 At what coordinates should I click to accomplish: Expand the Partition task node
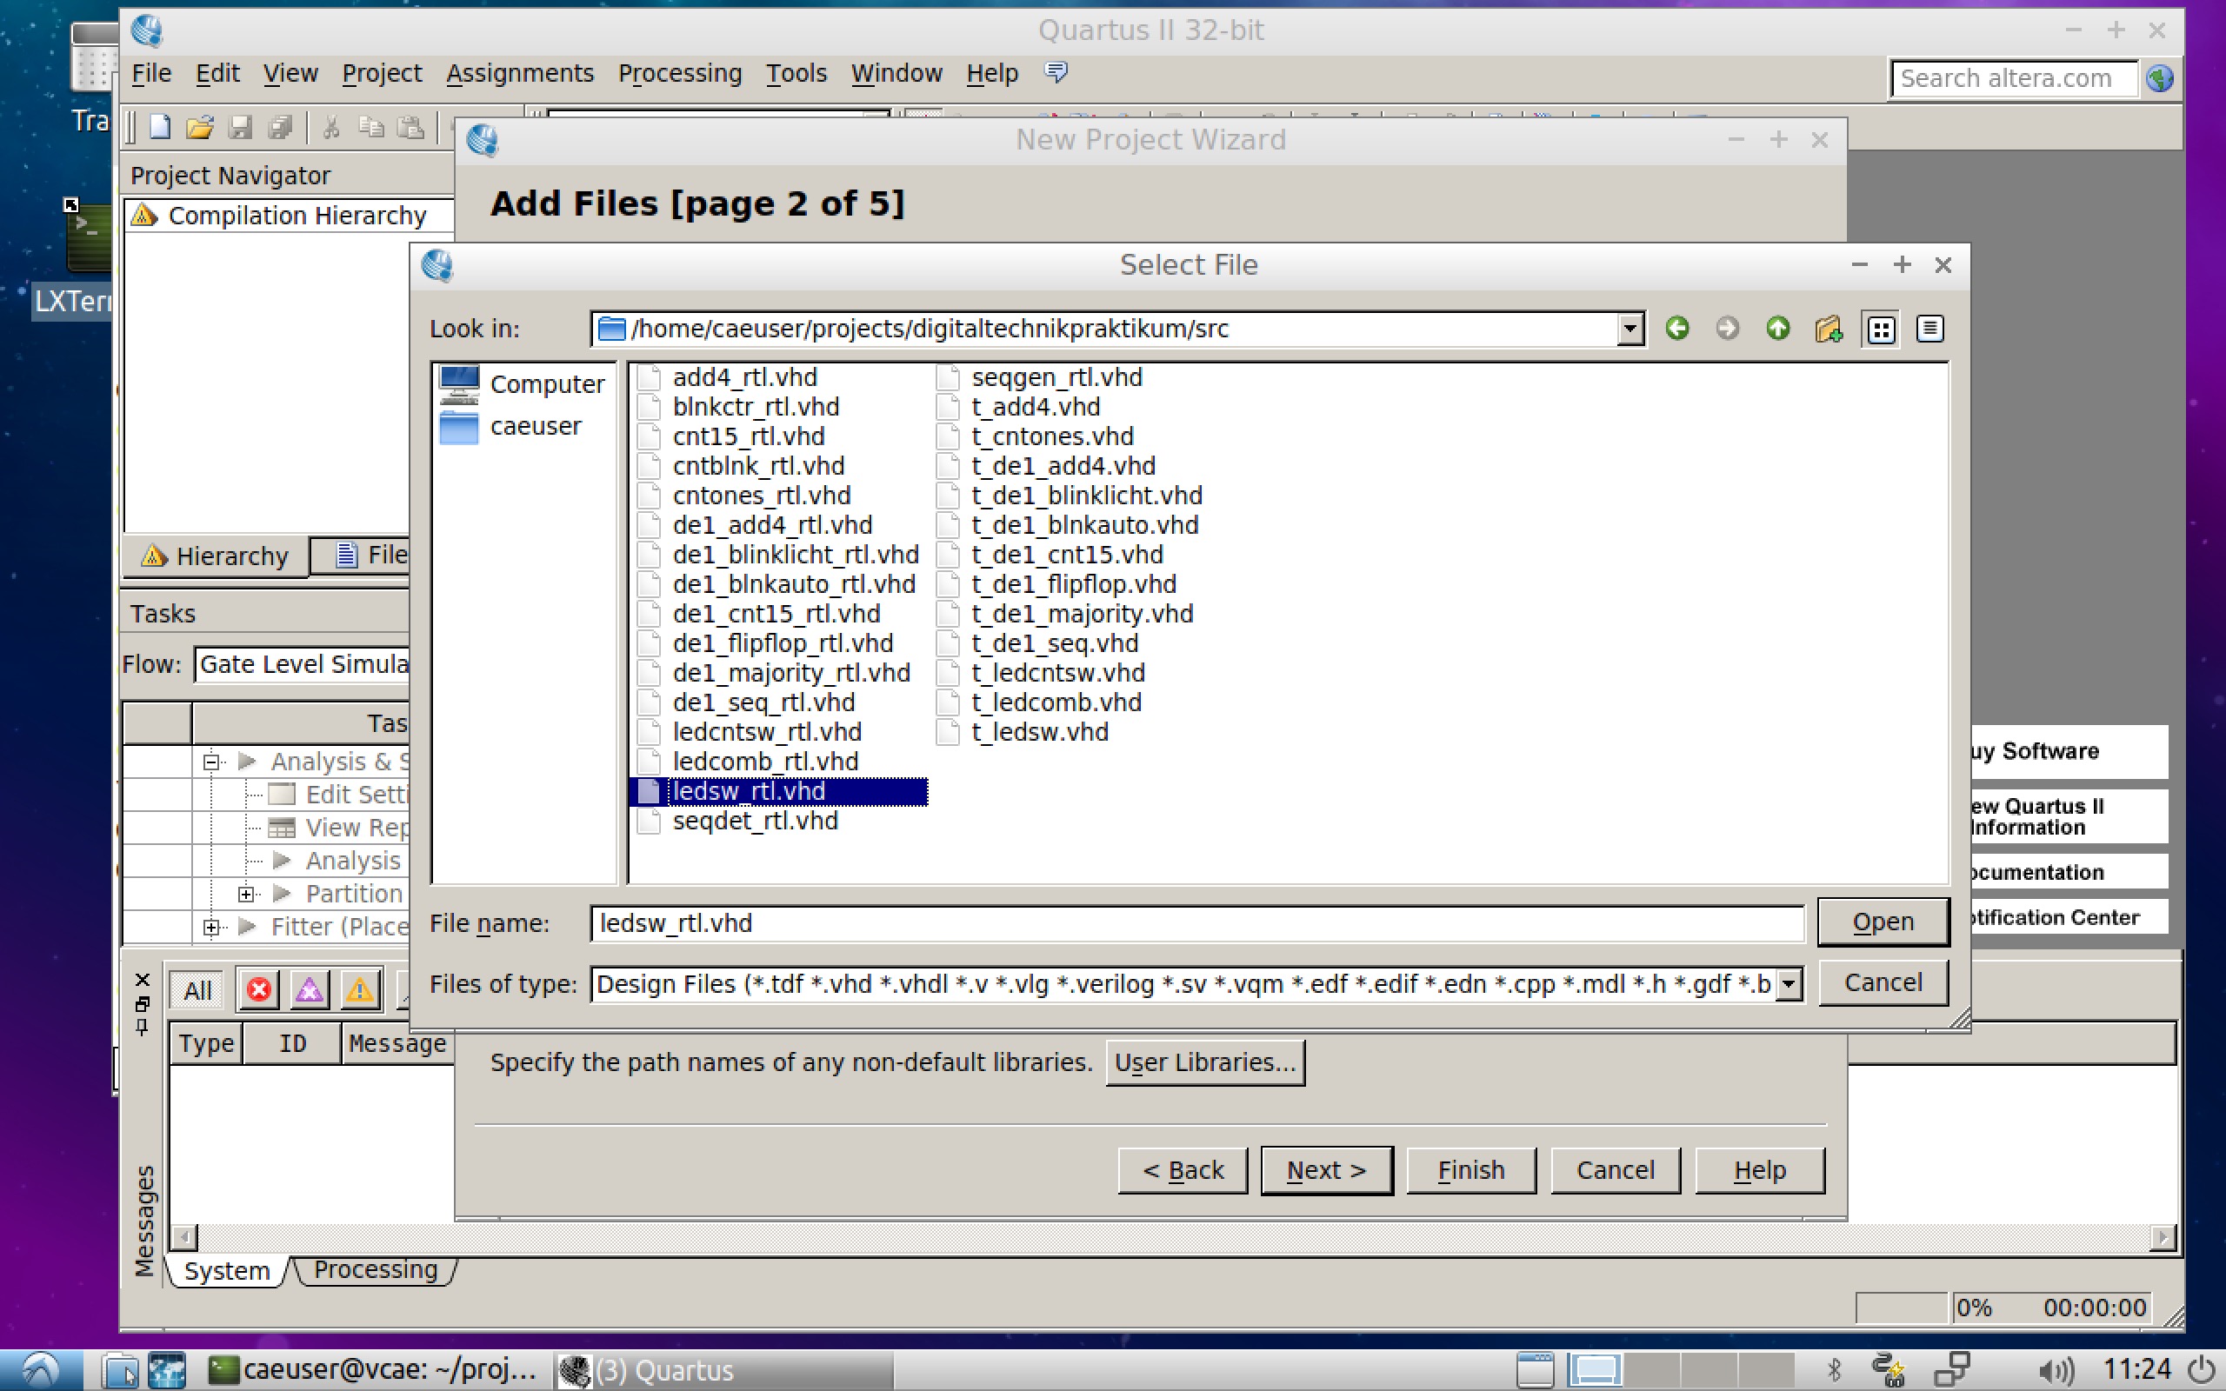245,894
